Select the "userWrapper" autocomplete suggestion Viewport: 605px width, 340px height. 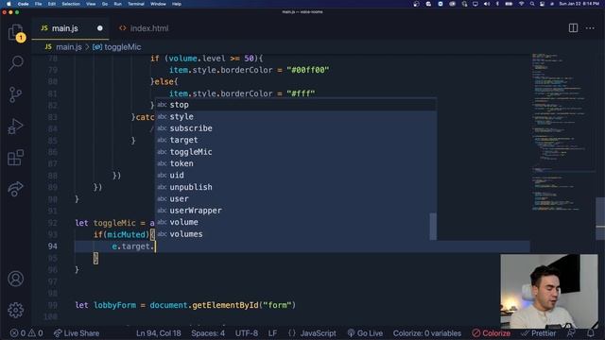coord(296,211)
